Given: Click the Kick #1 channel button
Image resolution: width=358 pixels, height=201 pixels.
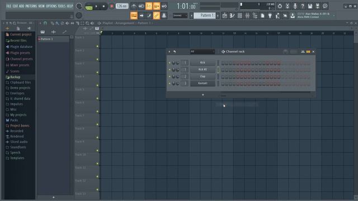Looking at the screenshot, I should pyautogui.click(x=202, y=69).
